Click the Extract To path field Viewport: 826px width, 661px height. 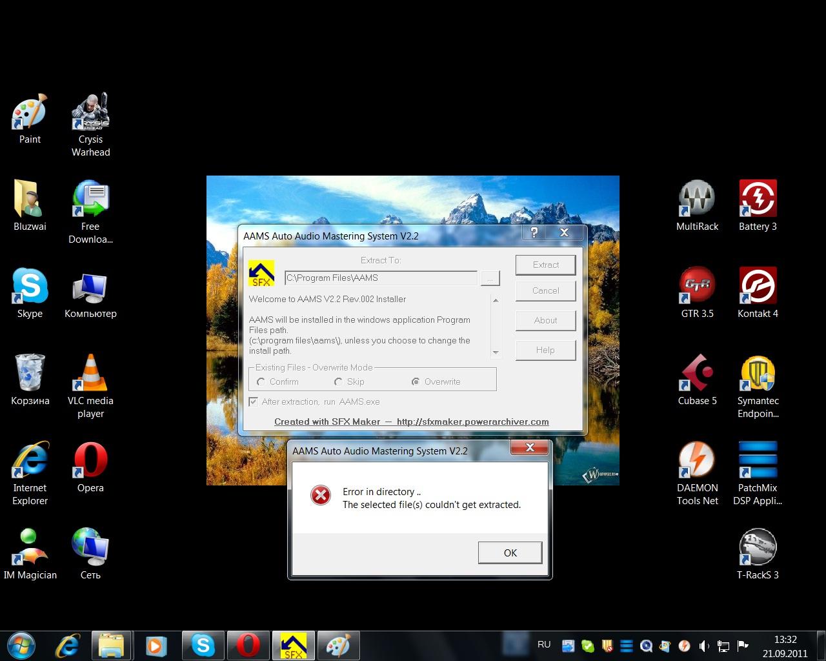click(381, 278)
